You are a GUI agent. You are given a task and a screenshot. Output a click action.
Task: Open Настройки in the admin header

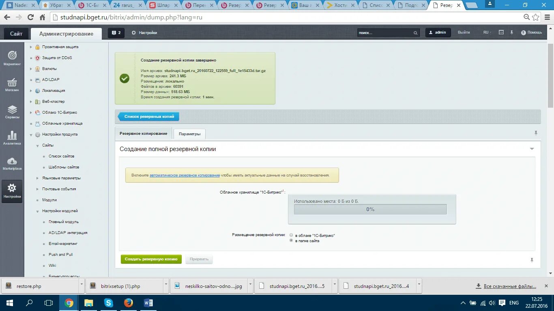coord(144,33)
